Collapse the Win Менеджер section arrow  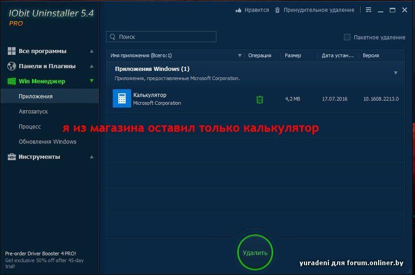tap(92, 81)
